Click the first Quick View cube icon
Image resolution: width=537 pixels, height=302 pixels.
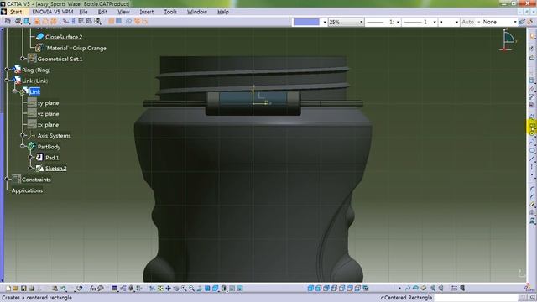coord(310,289)
